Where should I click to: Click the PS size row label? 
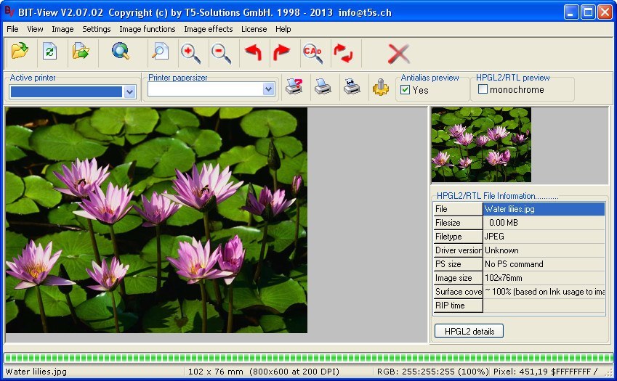[x=458, y=264]
